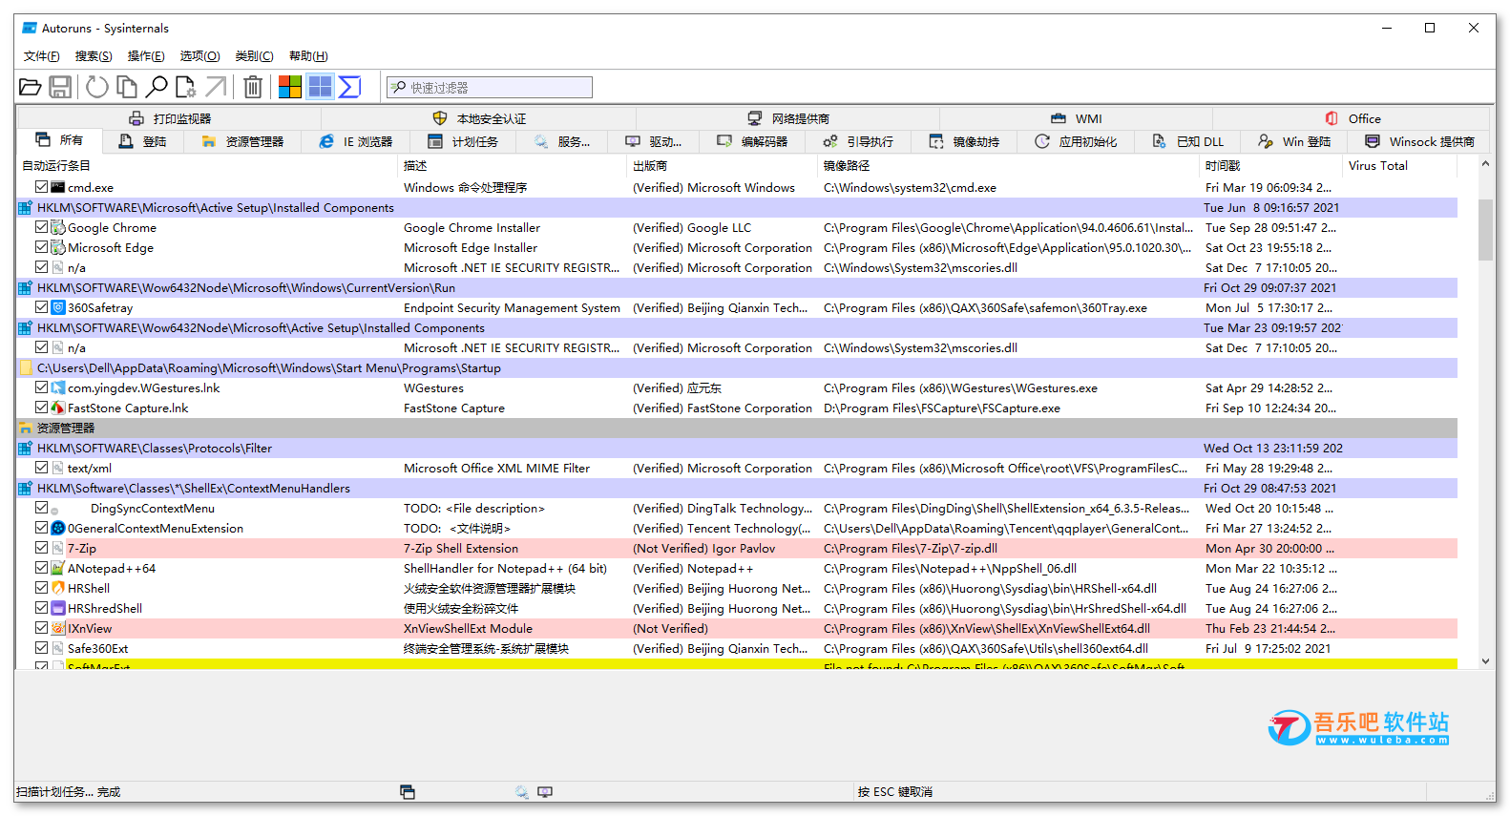Click the Save floppy disk toolbar icon
1510x816 pixels.
(x=60, y=87)
